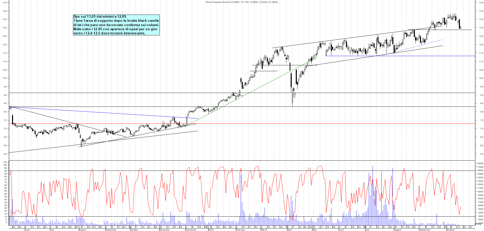Click the tallest volume bar in July 2025

coord(373,195)
